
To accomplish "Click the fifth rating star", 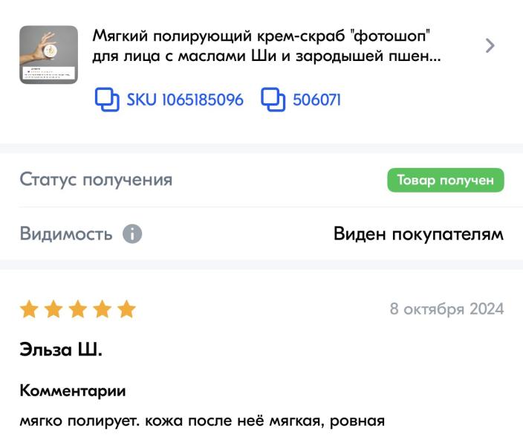I will click(126, 309).
